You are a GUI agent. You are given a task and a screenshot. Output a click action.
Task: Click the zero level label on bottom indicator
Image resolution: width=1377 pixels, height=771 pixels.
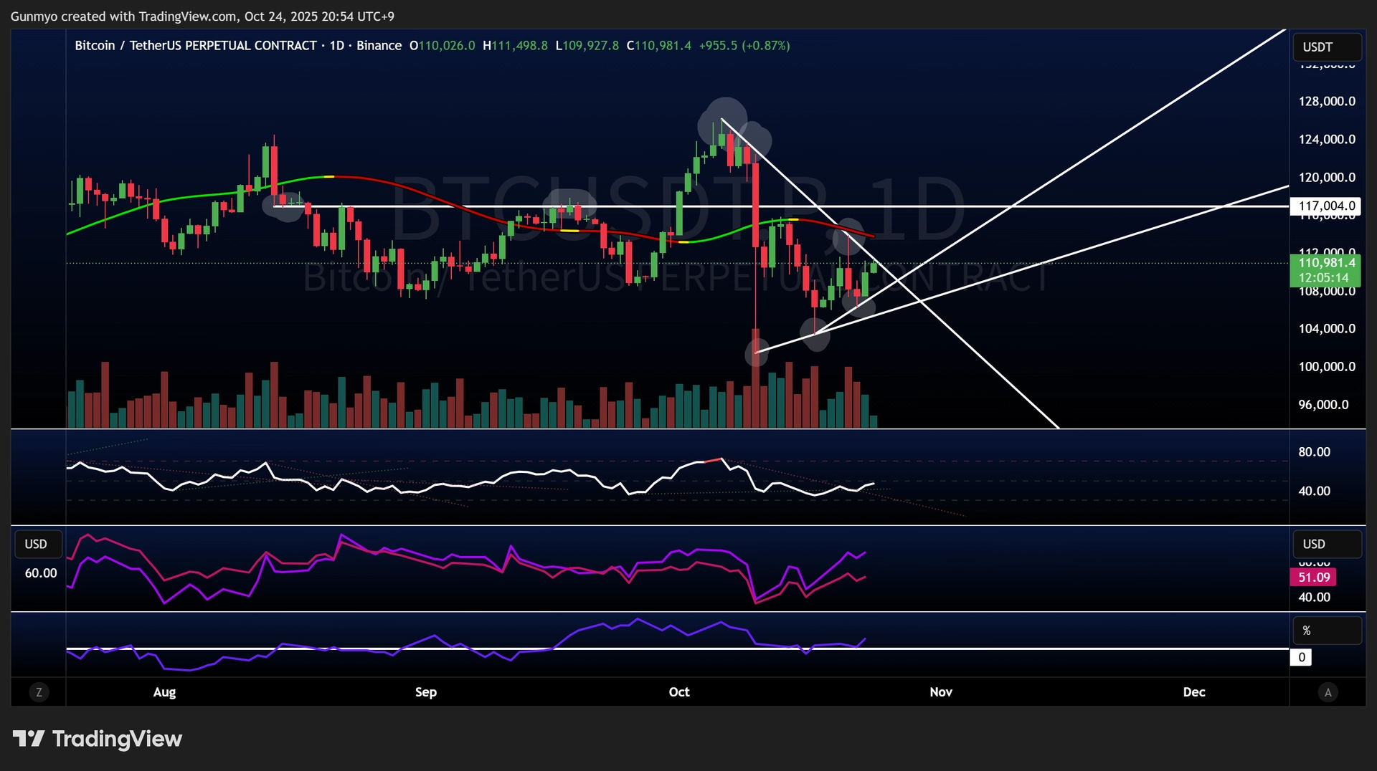point(1301,657)
